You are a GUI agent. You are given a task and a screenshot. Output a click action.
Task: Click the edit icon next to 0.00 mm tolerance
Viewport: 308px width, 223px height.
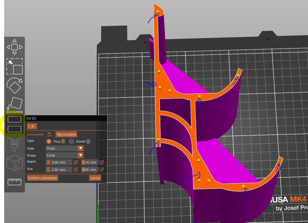[102, 170]
